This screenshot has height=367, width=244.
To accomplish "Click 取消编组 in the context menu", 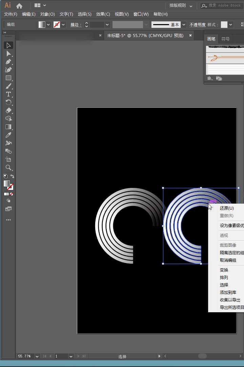I will click(228, 260).
